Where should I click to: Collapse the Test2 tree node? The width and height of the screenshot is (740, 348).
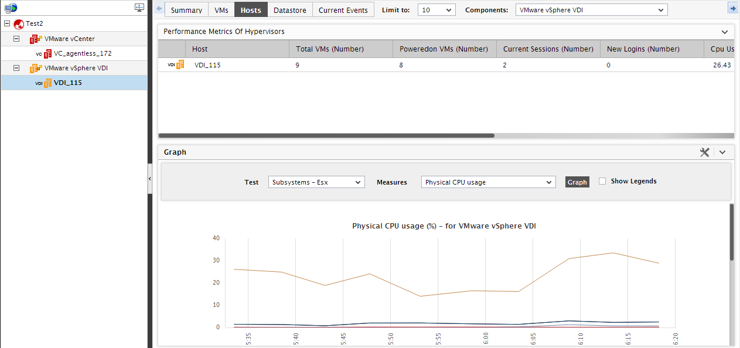click(7, 24)
